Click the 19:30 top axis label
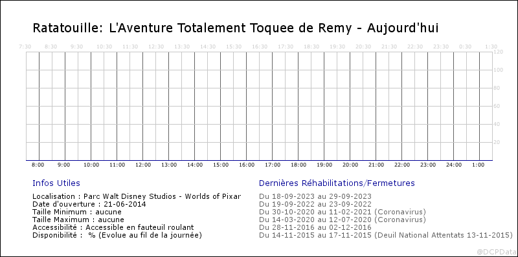This screenshot has height=257, width=518. click(337, 46)
